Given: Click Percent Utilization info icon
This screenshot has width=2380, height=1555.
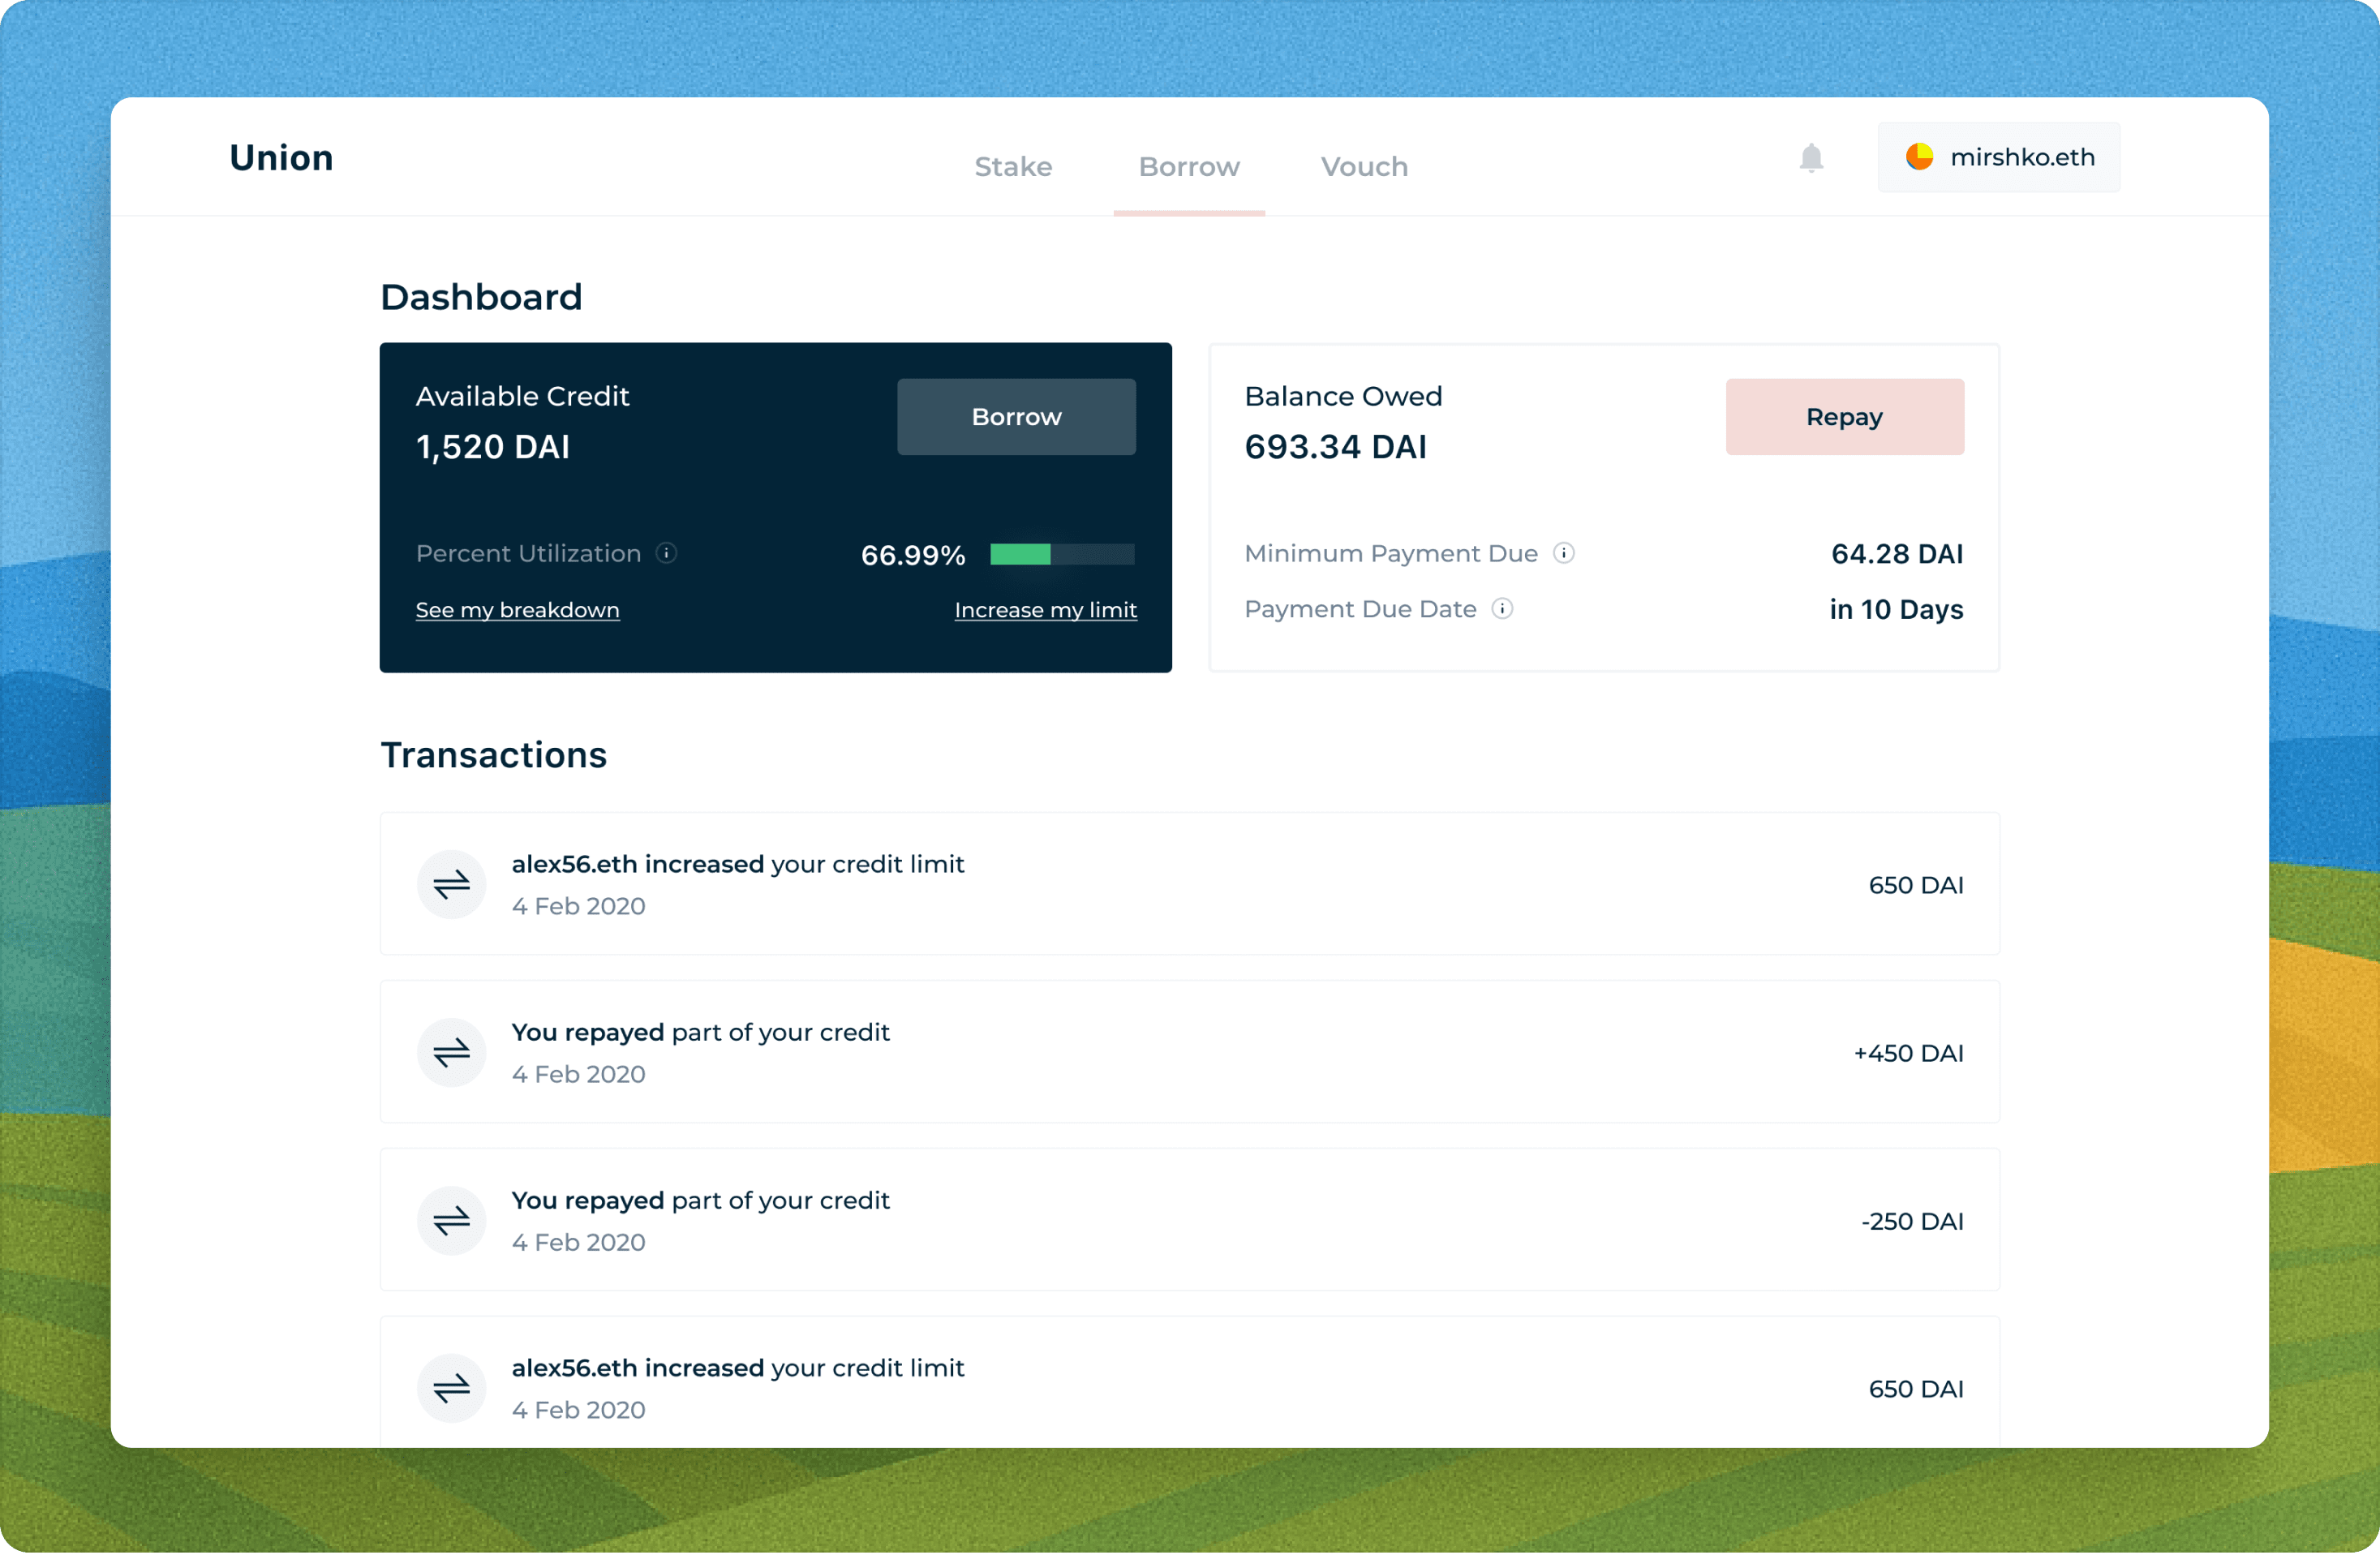Looking at the screenshot, I should 666,553.
